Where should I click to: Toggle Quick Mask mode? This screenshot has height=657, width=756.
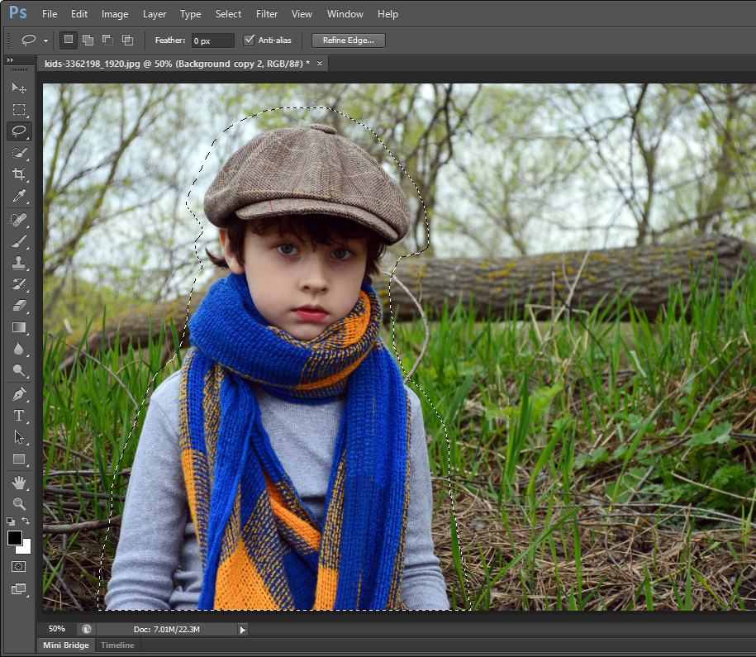pyautogui.click(x=18, y=567)
